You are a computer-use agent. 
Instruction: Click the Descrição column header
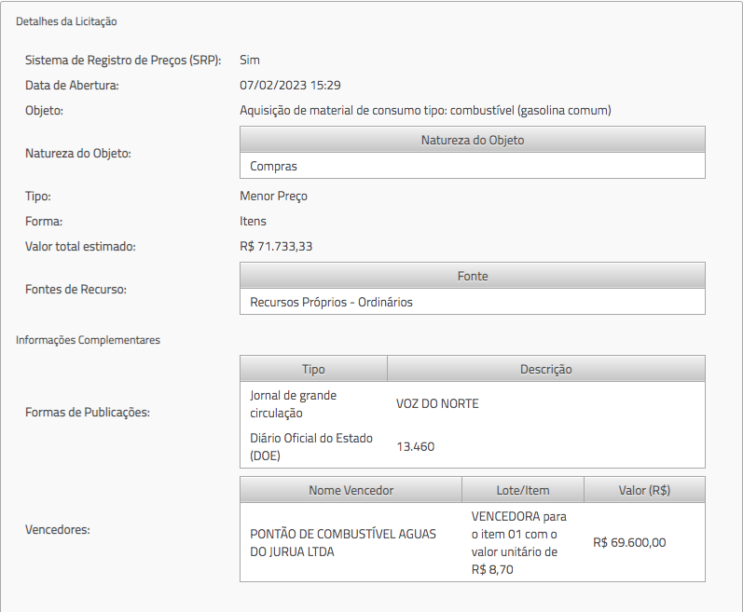[x=545, y=369]
